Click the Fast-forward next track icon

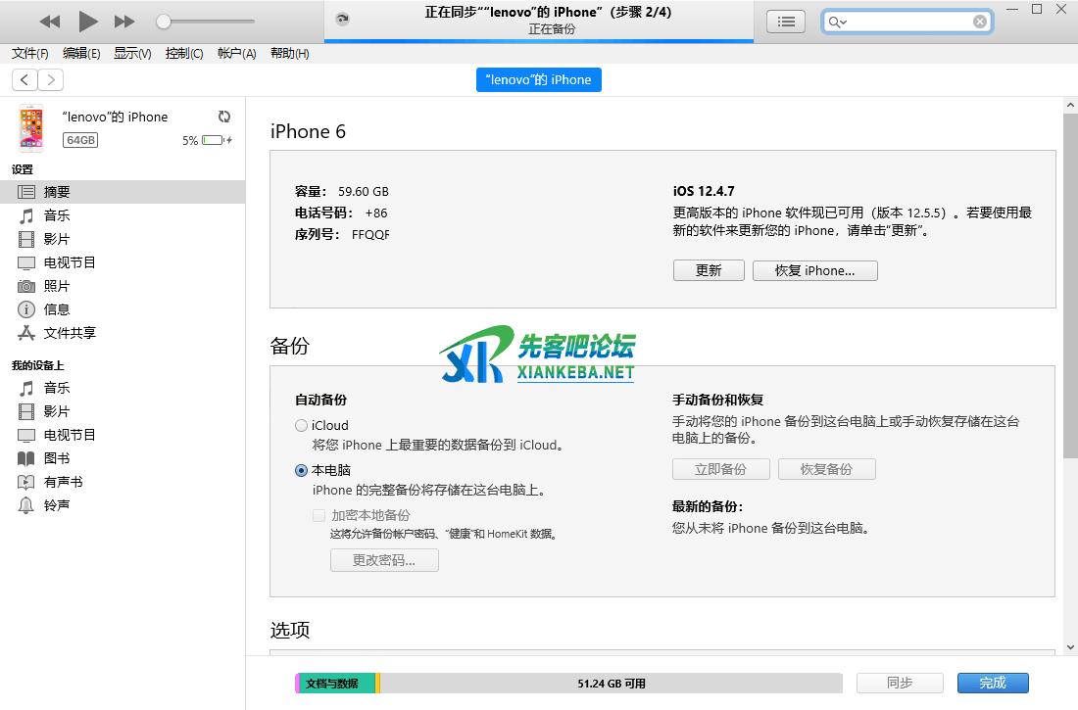pos(124,22)
